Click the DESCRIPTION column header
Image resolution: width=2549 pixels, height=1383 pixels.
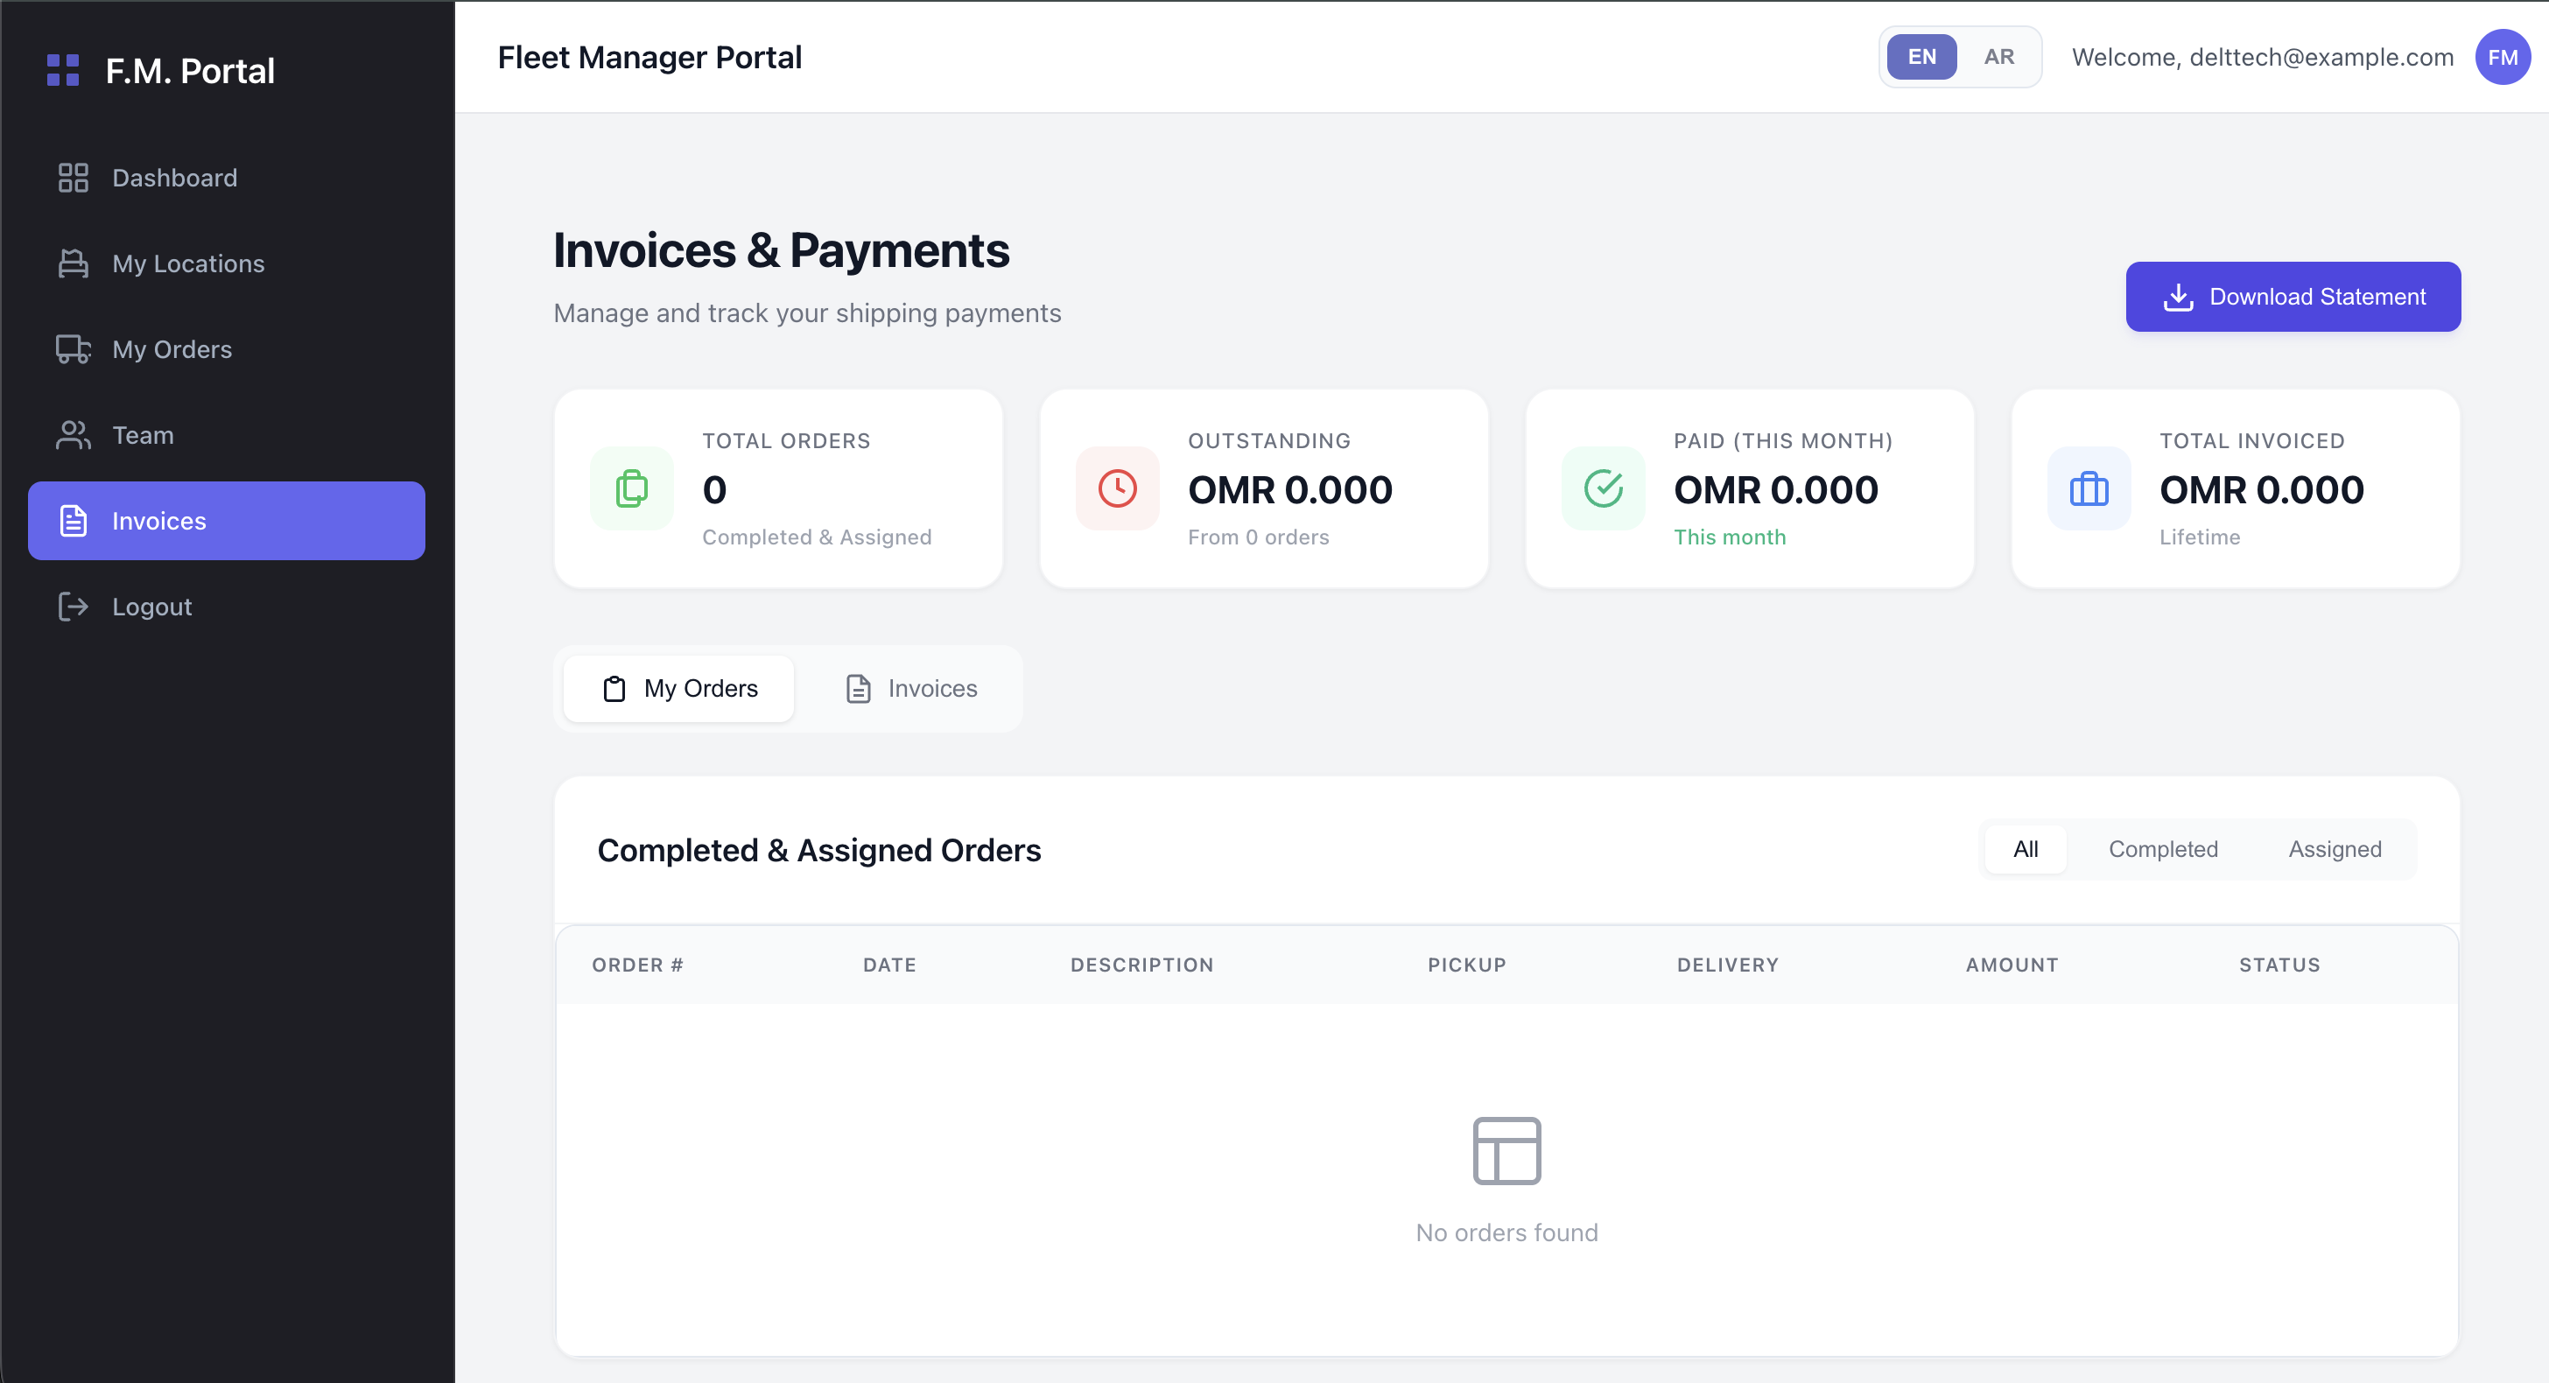[x=1142, y=965]
